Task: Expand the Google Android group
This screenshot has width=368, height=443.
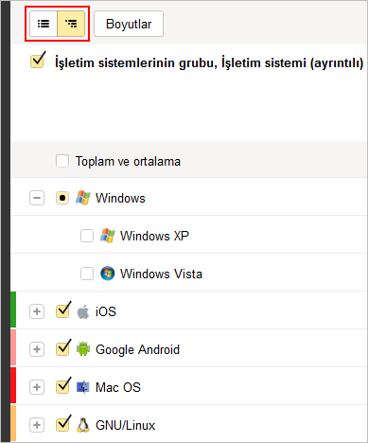Action: (37, 349)
